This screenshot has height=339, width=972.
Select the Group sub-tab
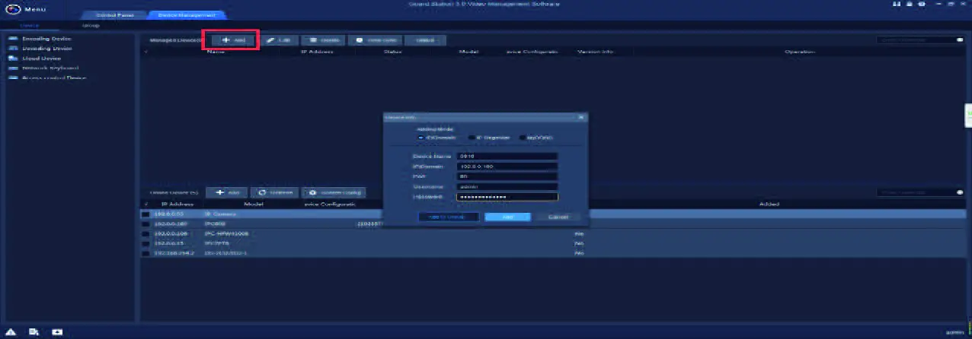tap(91, 25)
